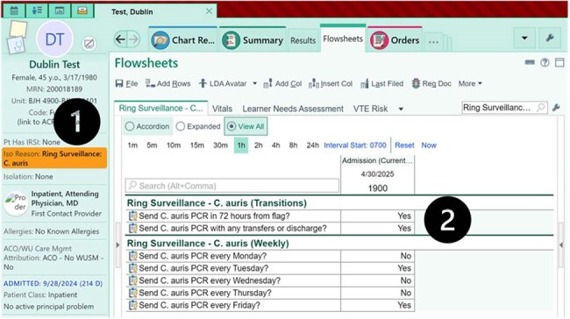
Task: Click the Now link
Action: point(429,145)
